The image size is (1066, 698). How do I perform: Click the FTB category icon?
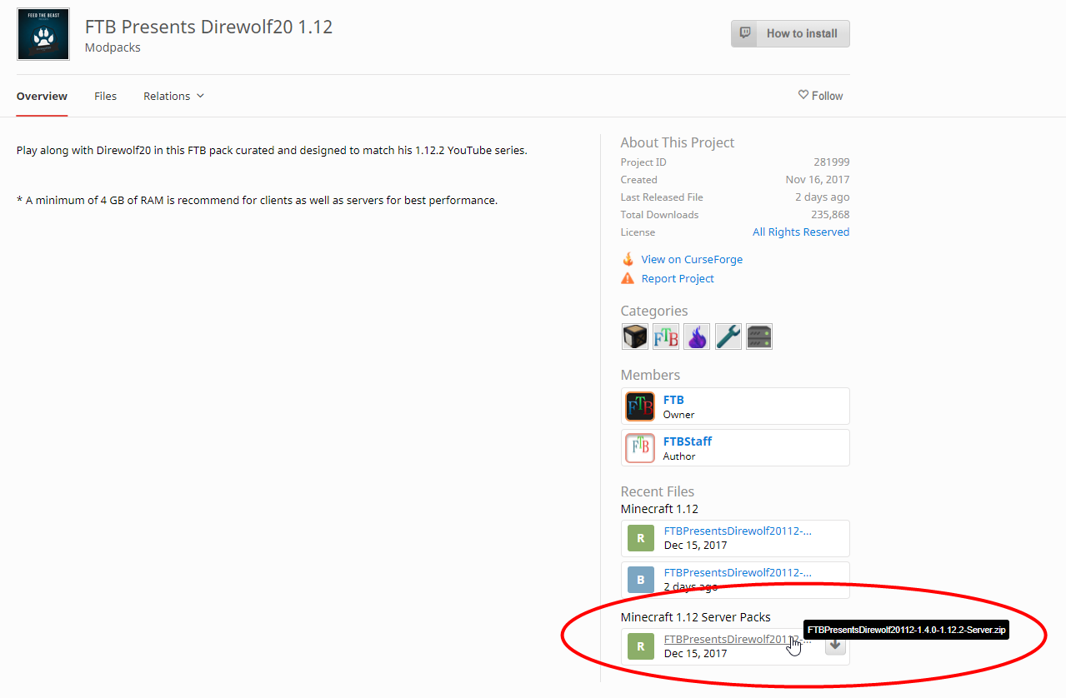(x=665, y=337)
